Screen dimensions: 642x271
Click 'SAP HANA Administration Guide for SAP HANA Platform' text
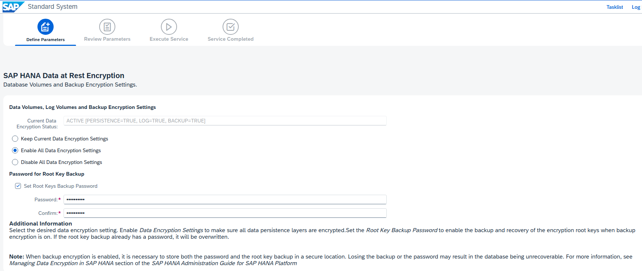coord(224,263)
